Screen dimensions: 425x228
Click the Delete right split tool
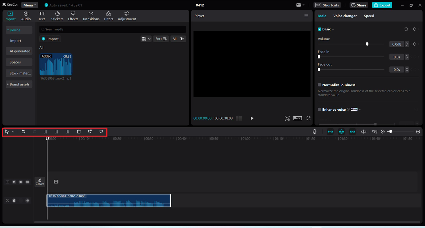click(x=68, y=132)
